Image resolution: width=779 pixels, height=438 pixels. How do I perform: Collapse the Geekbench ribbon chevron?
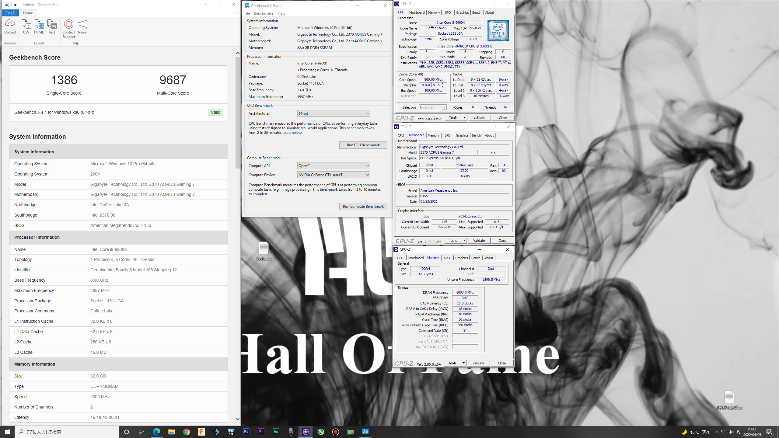pos(237,13)
